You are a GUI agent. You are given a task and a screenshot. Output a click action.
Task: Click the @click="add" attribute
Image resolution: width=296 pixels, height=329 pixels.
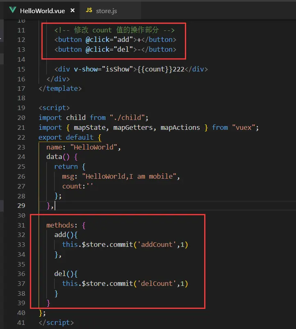pyautogui.click(x=109, y=39)
